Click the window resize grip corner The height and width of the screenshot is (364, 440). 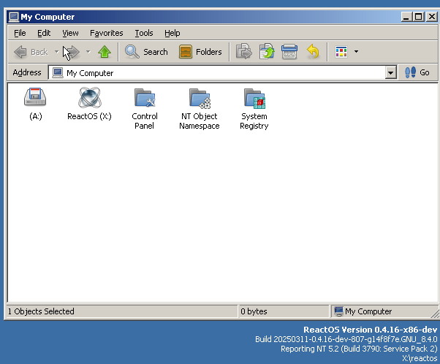(435, 314)
